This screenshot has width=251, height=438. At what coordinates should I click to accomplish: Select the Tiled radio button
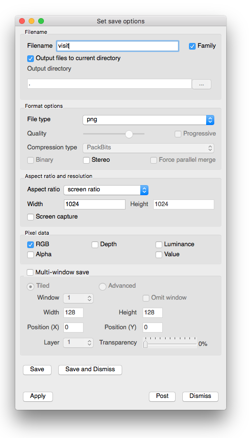31,287
